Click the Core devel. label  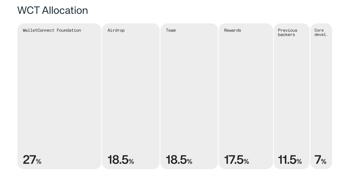pos(321,33)
